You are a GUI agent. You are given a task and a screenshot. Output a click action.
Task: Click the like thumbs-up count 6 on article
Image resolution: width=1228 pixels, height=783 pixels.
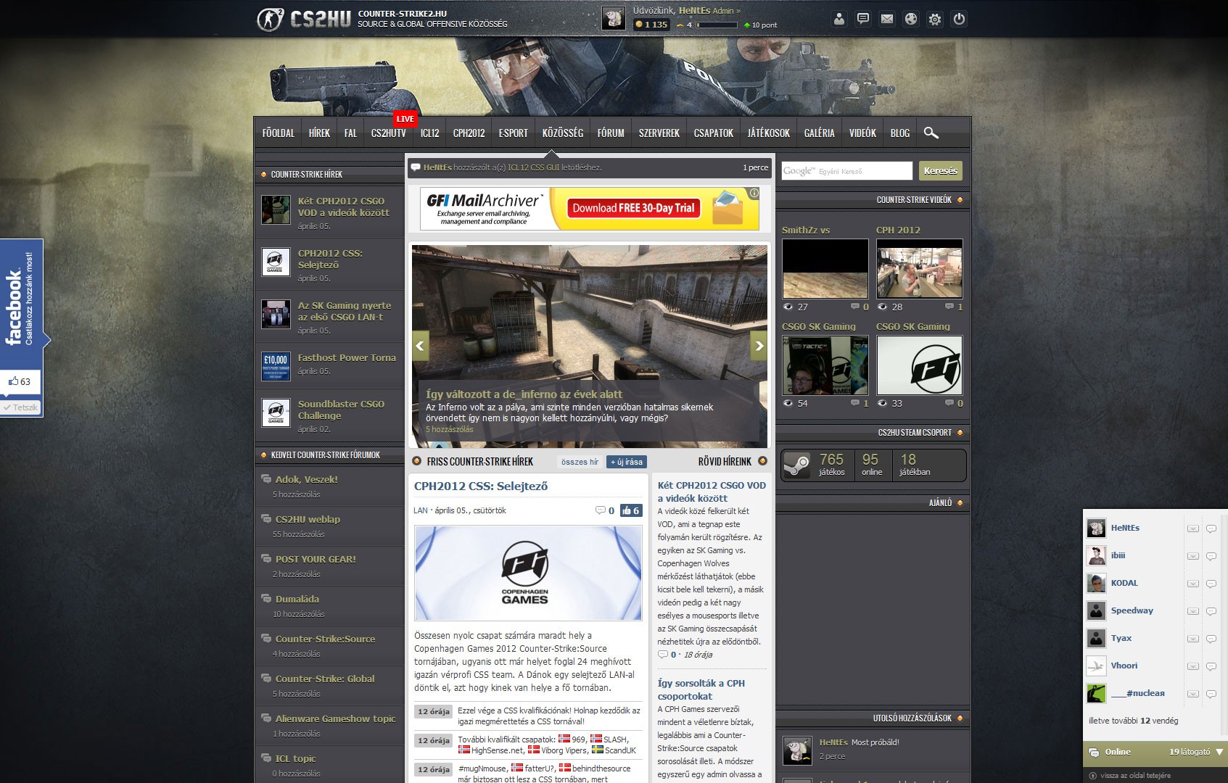coord(631,510)
